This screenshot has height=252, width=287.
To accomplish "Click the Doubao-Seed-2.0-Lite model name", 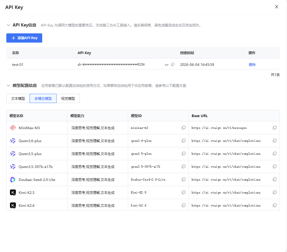I will (x=37, y=180).
